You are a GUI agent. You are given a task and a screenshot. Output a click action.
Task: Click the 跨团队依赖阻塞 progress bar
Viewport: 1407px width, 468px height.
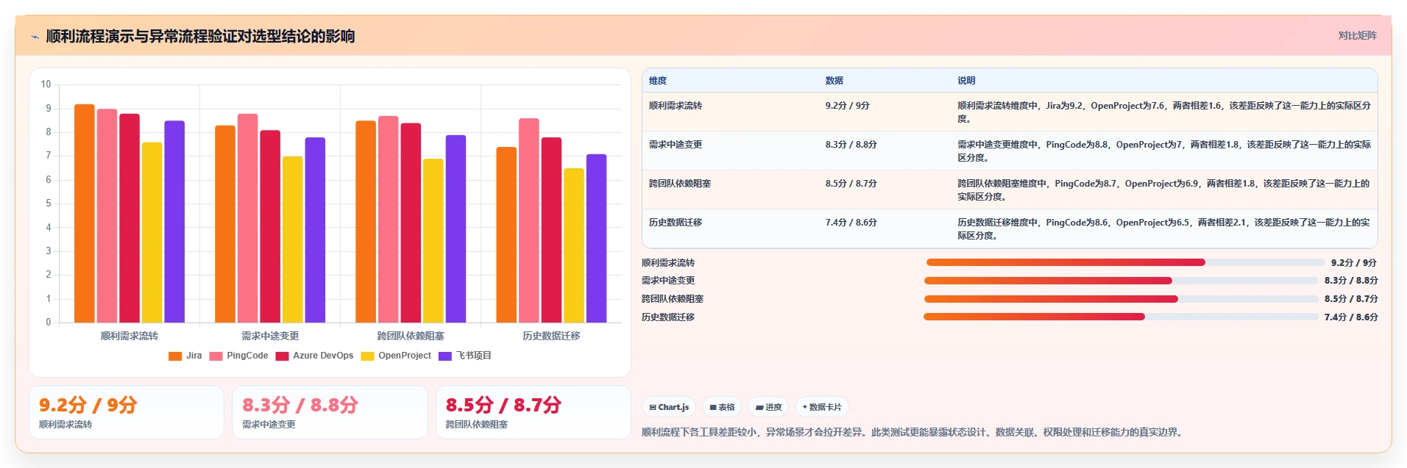(1121, 299)
